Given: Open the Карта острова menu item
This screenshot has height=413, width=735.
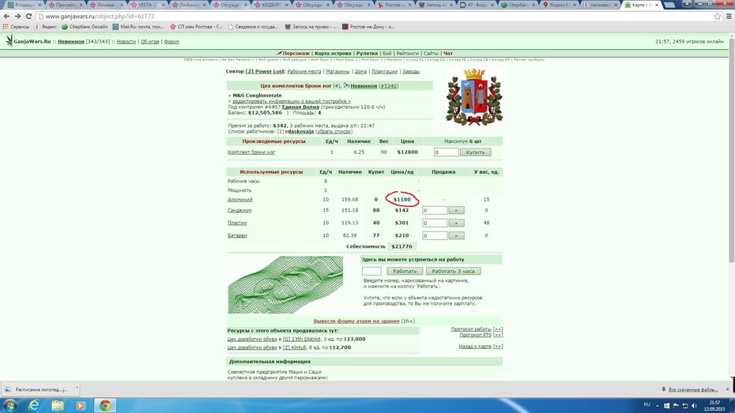Looking at the screenshot, I should (333, 54).
